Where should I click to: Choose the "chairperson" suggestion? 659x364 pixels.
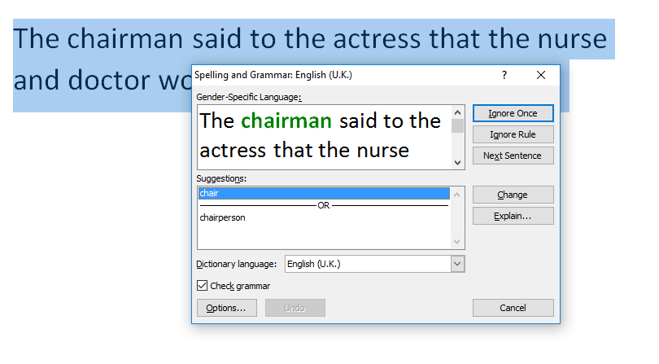pos(223,217)
